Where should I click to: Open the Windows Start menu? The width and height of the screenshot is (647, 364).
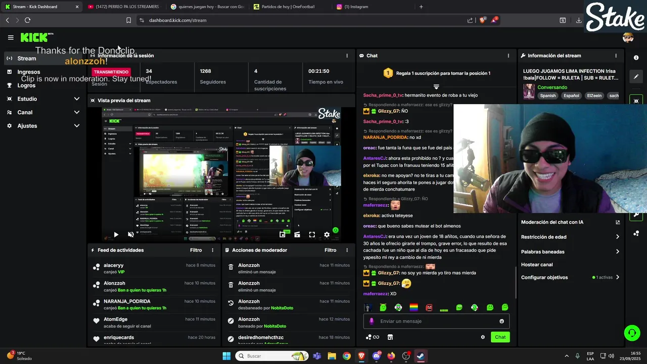(226, 356)
